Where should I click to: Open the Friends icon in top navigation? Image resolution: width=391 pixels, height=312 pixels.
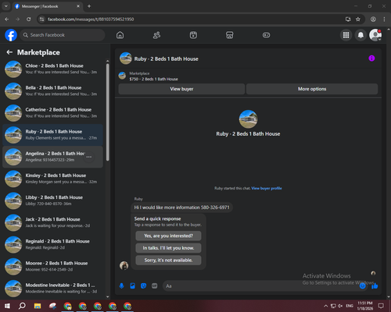click(156, 35)
